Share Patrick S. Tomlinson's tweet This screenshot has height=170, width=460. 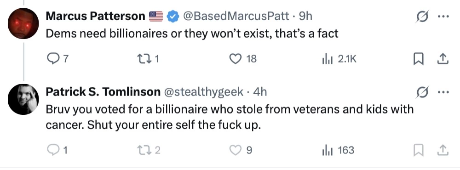click(x=443, y=150)
